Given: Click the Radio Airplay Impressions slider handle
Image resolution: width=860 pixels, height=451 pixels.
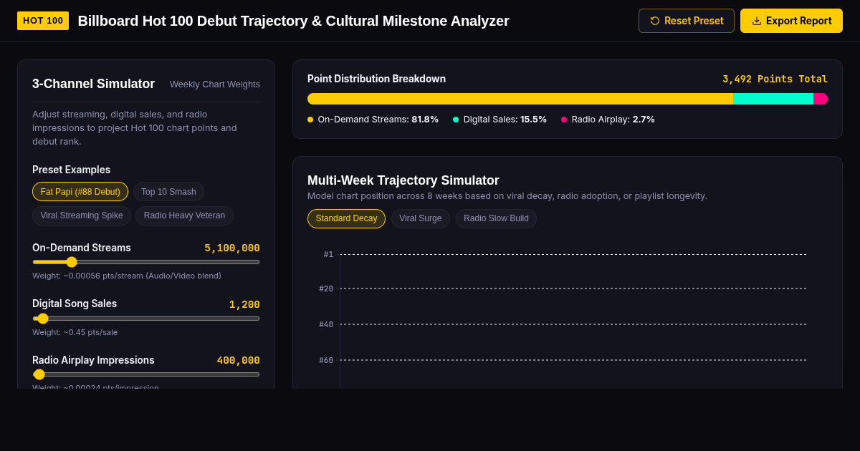Looking at the screenshot, I should (x=39, y=374).
